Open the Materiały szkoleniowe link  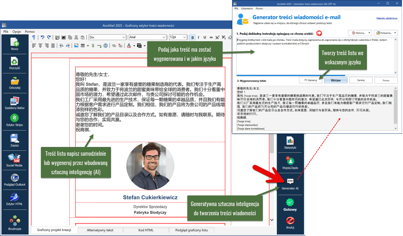[387, 18]
